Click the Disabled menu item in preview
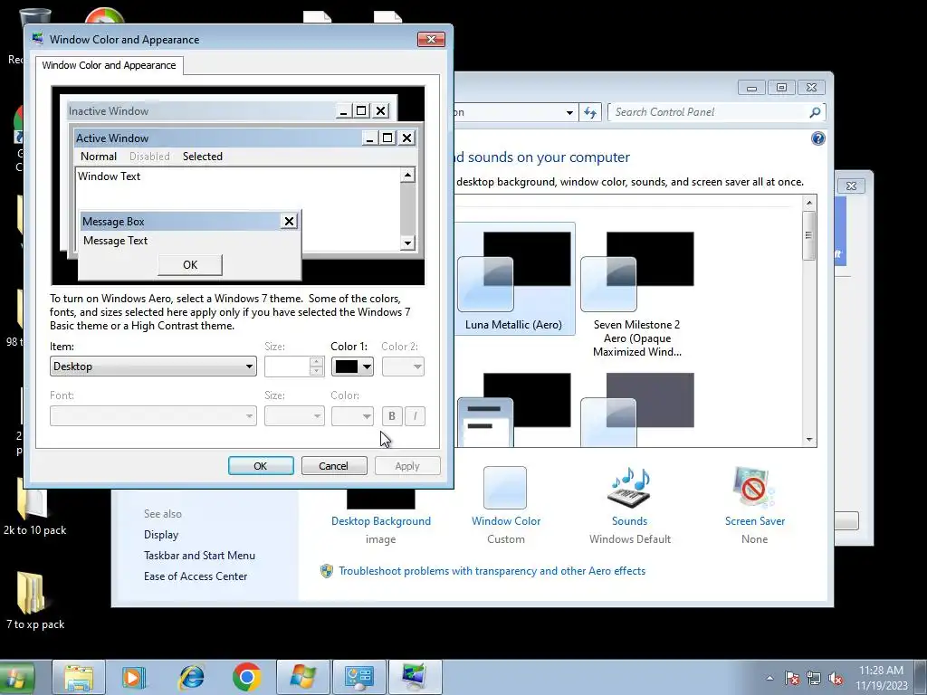927x695 pixels. (x=149, y=157)
